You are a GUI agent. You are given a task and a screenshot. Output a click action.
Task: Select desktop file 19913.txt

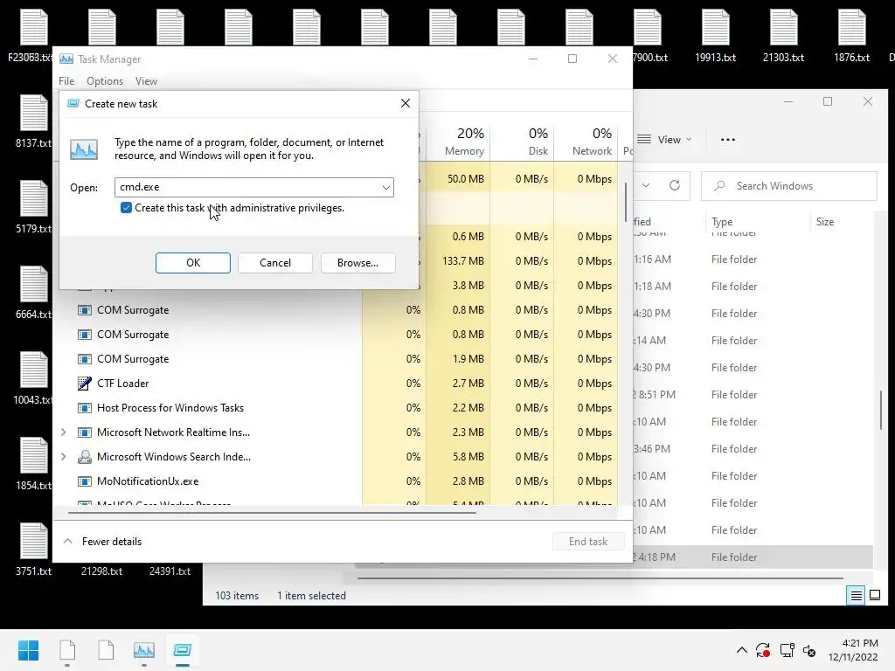point(715,36)
